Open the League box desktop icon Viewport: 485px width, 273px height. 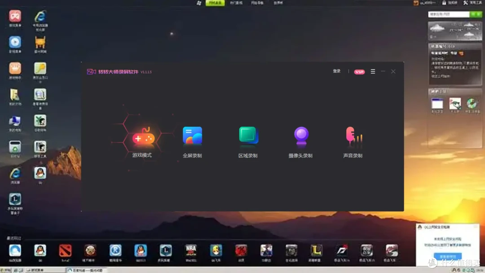[x=15, y=199]
